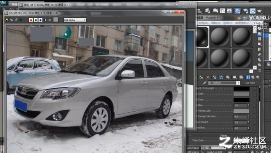271x153 pixels.
Task: Clone the rendered frame window
Action: click(x=11, y=20)
